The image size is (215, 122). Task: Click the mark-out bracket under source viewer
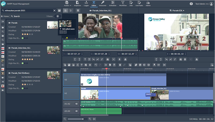click(79, 59)
